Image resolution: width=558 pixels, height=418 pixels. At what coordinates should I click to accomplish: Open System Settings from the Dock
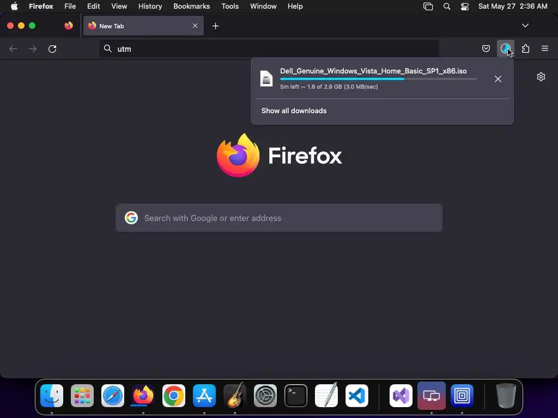pyautogui.click(x=265, y=396)
